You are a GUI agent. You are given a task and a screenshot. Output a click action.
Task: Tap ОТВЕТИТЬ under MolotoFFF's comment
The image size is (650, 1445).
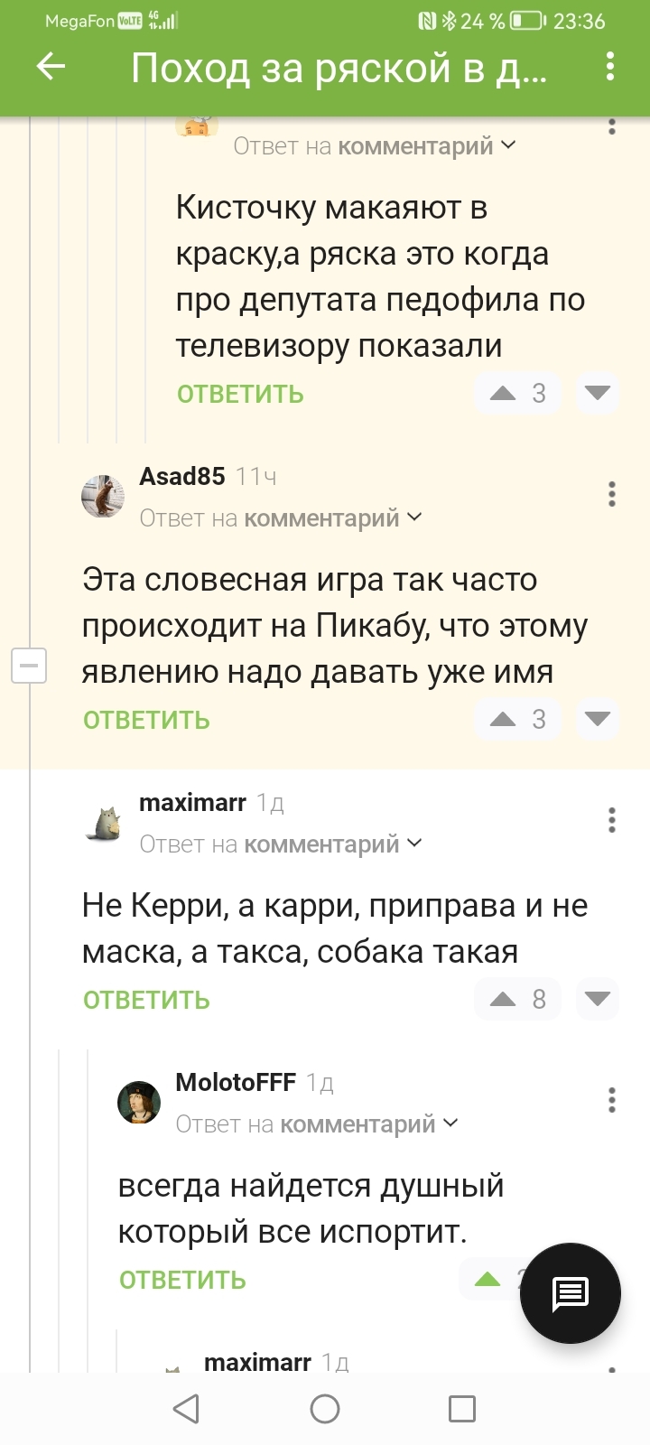tap(182, 1281)
